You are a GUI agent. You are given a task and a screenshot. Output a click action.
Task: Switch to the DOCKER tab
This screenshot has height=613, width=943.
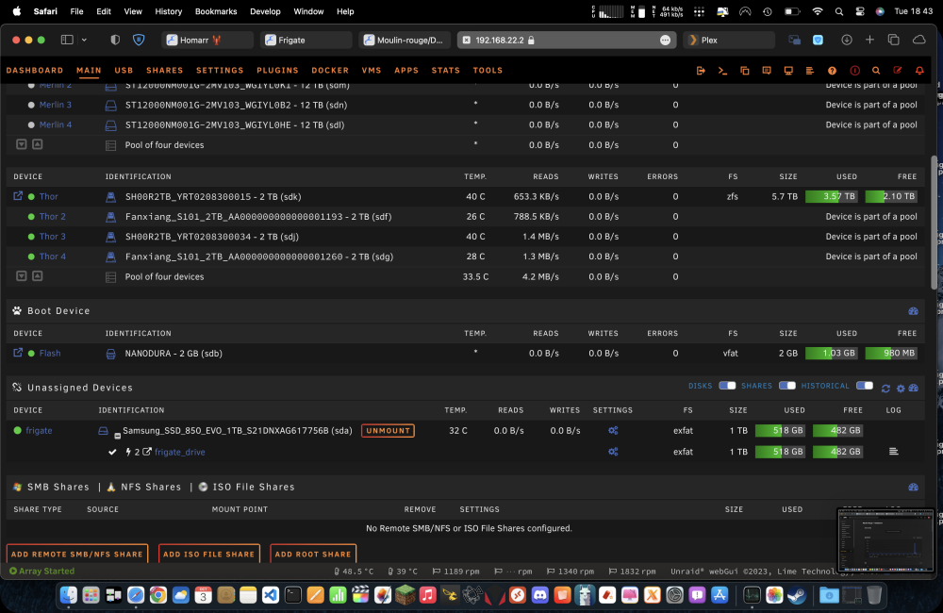pos(330,71)
